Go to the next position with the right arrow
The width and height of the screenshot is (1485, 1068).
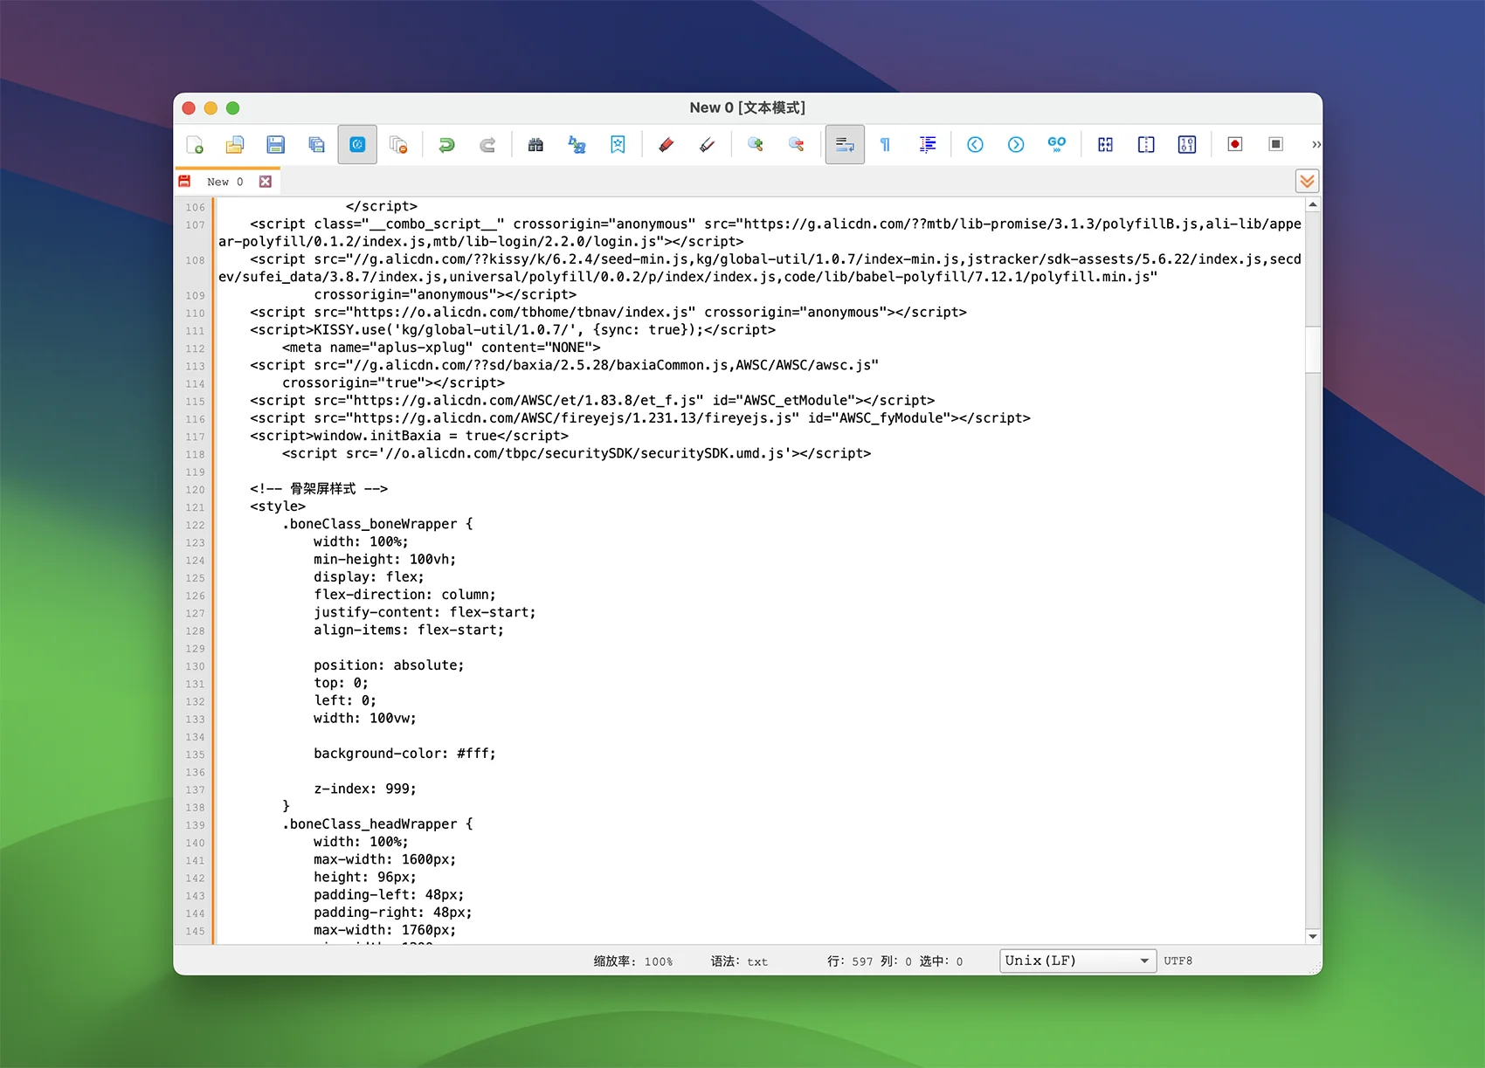(x=1016, y=145)
